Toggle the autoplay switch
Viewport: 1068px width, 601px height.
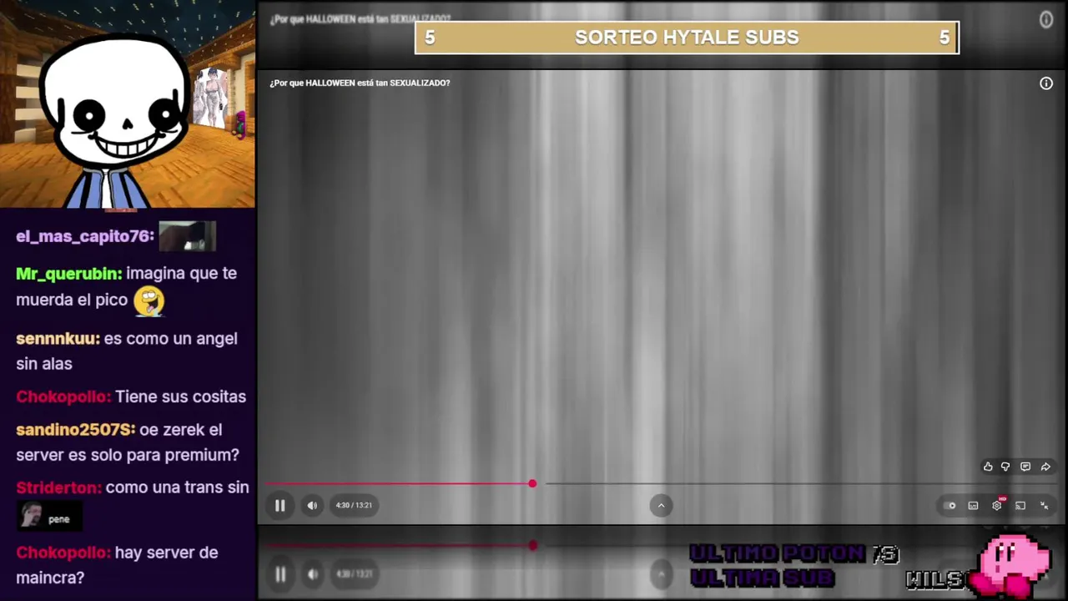(x=950, y=505)
